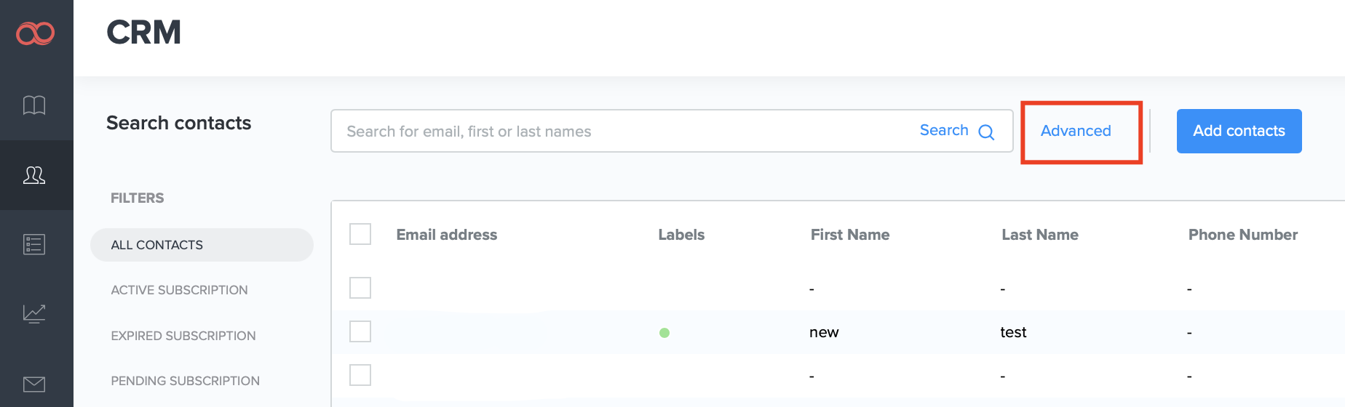The image size is (1345, 407).
Task: Select the checkbox for contact 'new test'
Action: point(360,331)
